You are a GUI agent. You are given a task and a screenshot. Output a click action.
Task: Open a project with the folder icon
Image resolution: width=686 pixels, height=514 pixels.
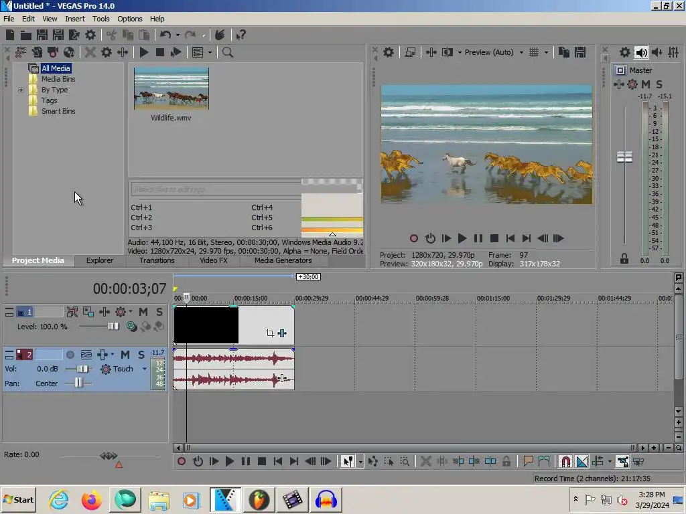26,35
